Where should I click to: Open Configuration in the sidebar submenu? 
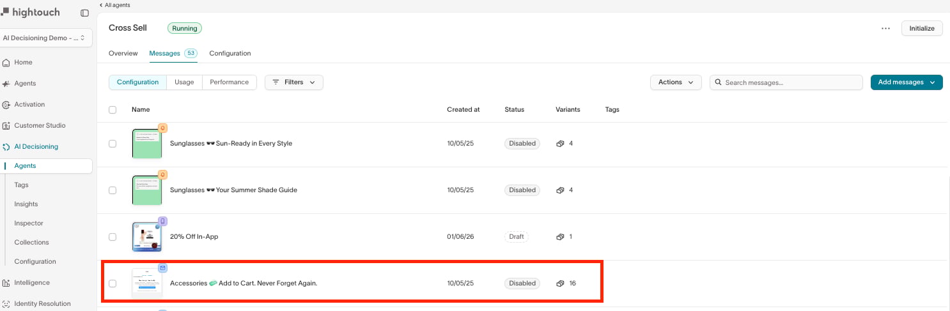coord(35,262)
